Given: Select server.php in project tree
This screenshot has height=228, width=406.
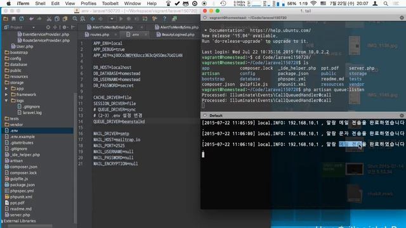Looking at the screenshot, I should [17, 215].
